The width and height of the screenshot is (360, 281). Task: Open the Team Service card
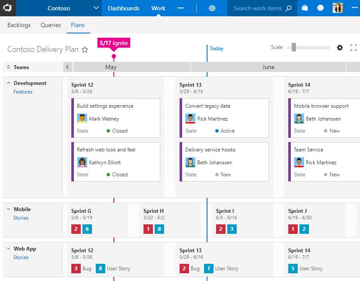pos(324,162)
